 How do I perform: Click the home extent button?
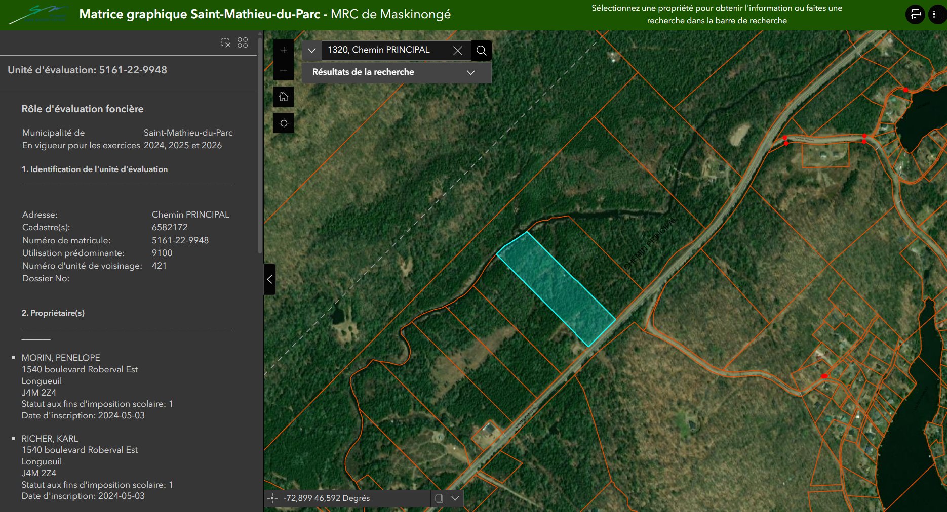[284, 97]
